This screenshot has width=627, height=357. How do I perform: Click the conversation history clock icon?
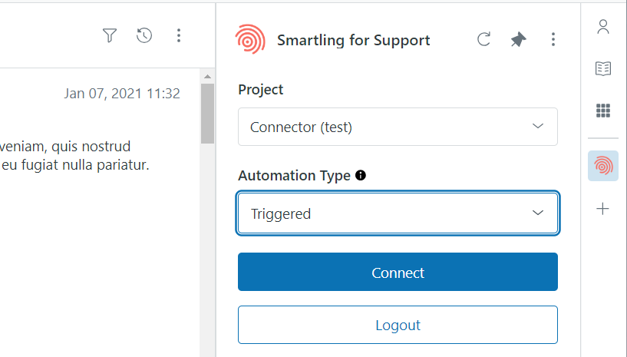(x=144, y=35)
